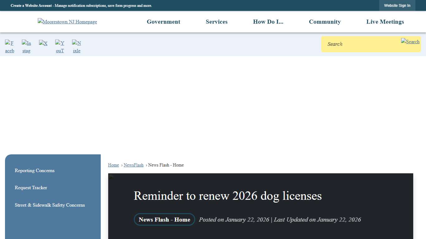Open the Facebook social media icon
This screenshot has width=426, height=239.
(10, 46)
